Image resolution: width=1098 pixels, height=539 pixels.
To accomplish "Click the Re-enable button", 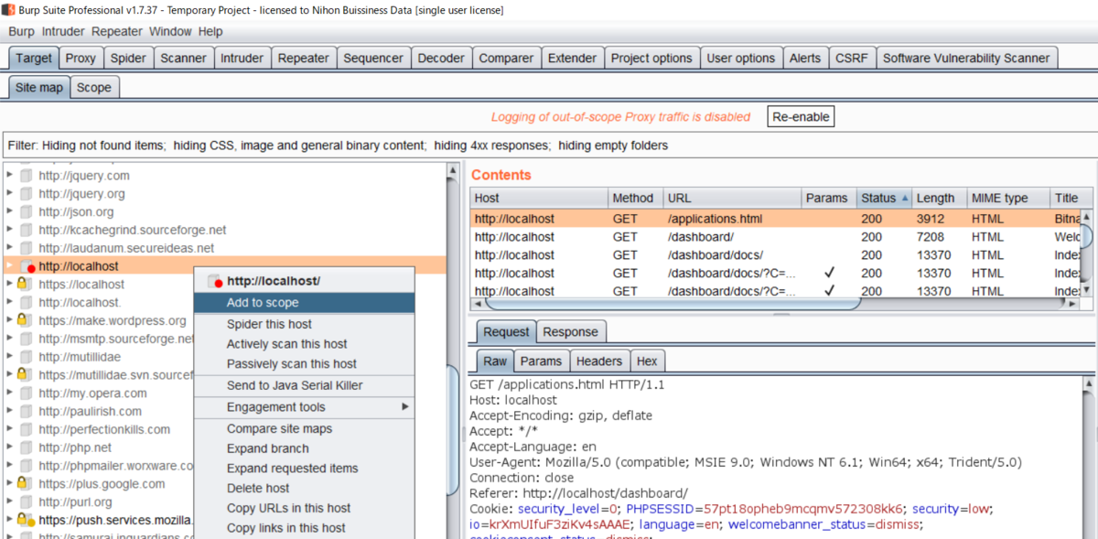I will (801, 117).
